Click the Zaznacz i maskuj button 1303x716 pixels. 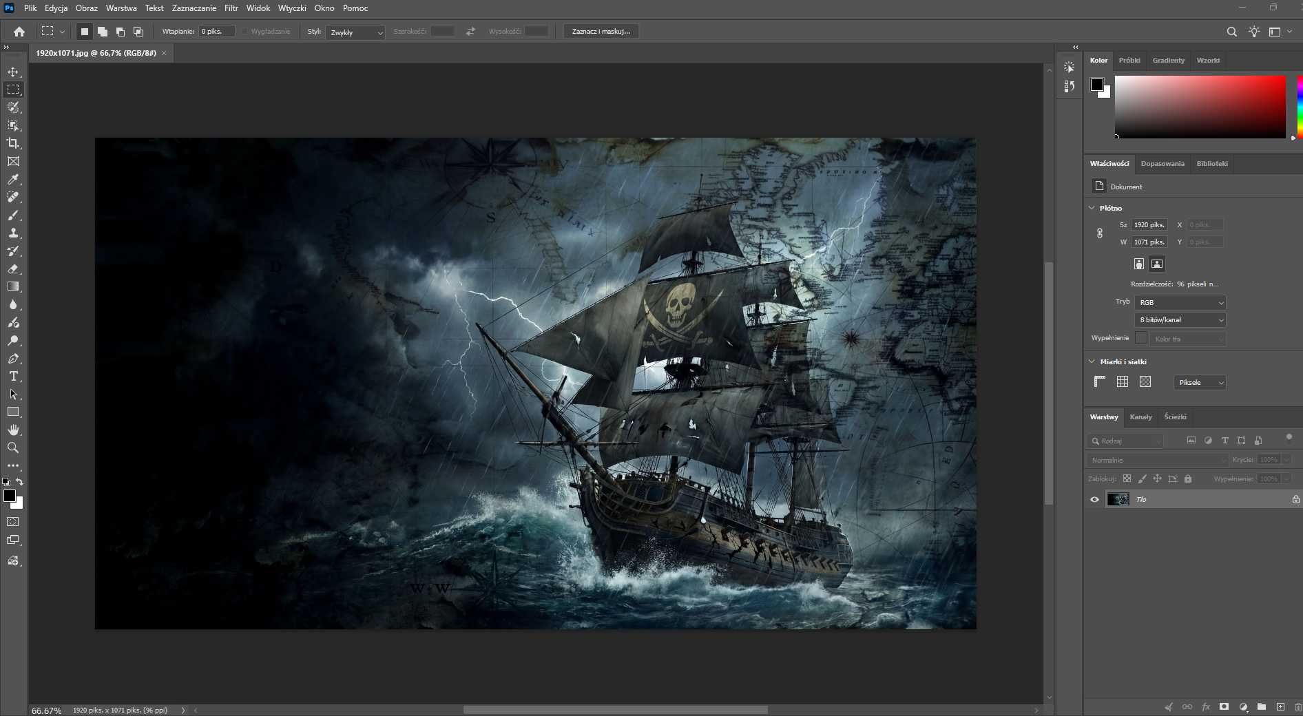click(x=601, y=32)
